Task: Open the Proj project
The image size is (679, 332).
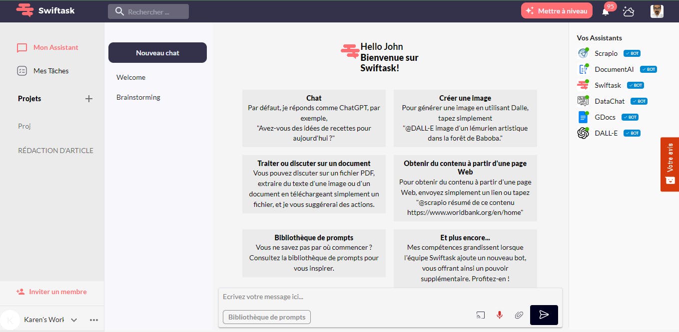Action: (24, 126)
